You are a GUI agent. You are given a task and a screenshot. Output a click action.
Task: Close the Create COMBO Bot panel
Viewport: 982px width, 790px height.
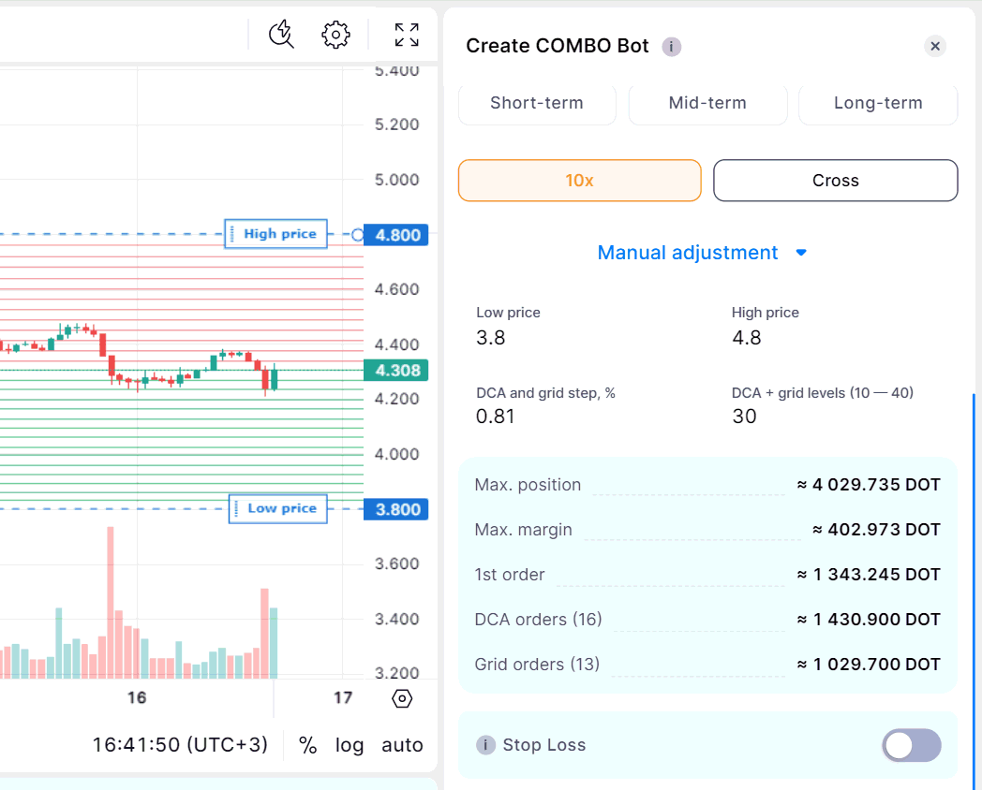pyautogui.click(x=934, y=47)
